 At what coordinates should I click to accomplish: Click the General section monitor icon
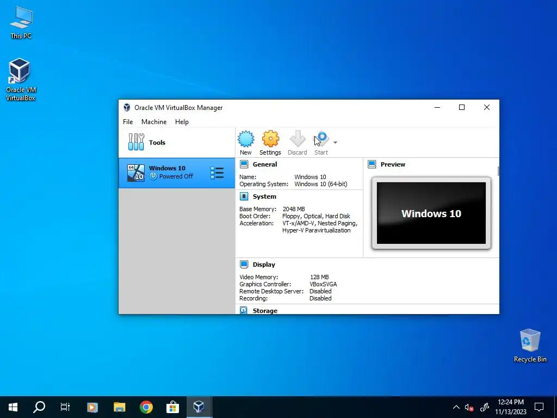coord(244,164)
